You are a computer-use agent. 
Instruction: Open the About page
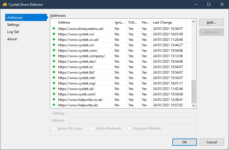12,39
